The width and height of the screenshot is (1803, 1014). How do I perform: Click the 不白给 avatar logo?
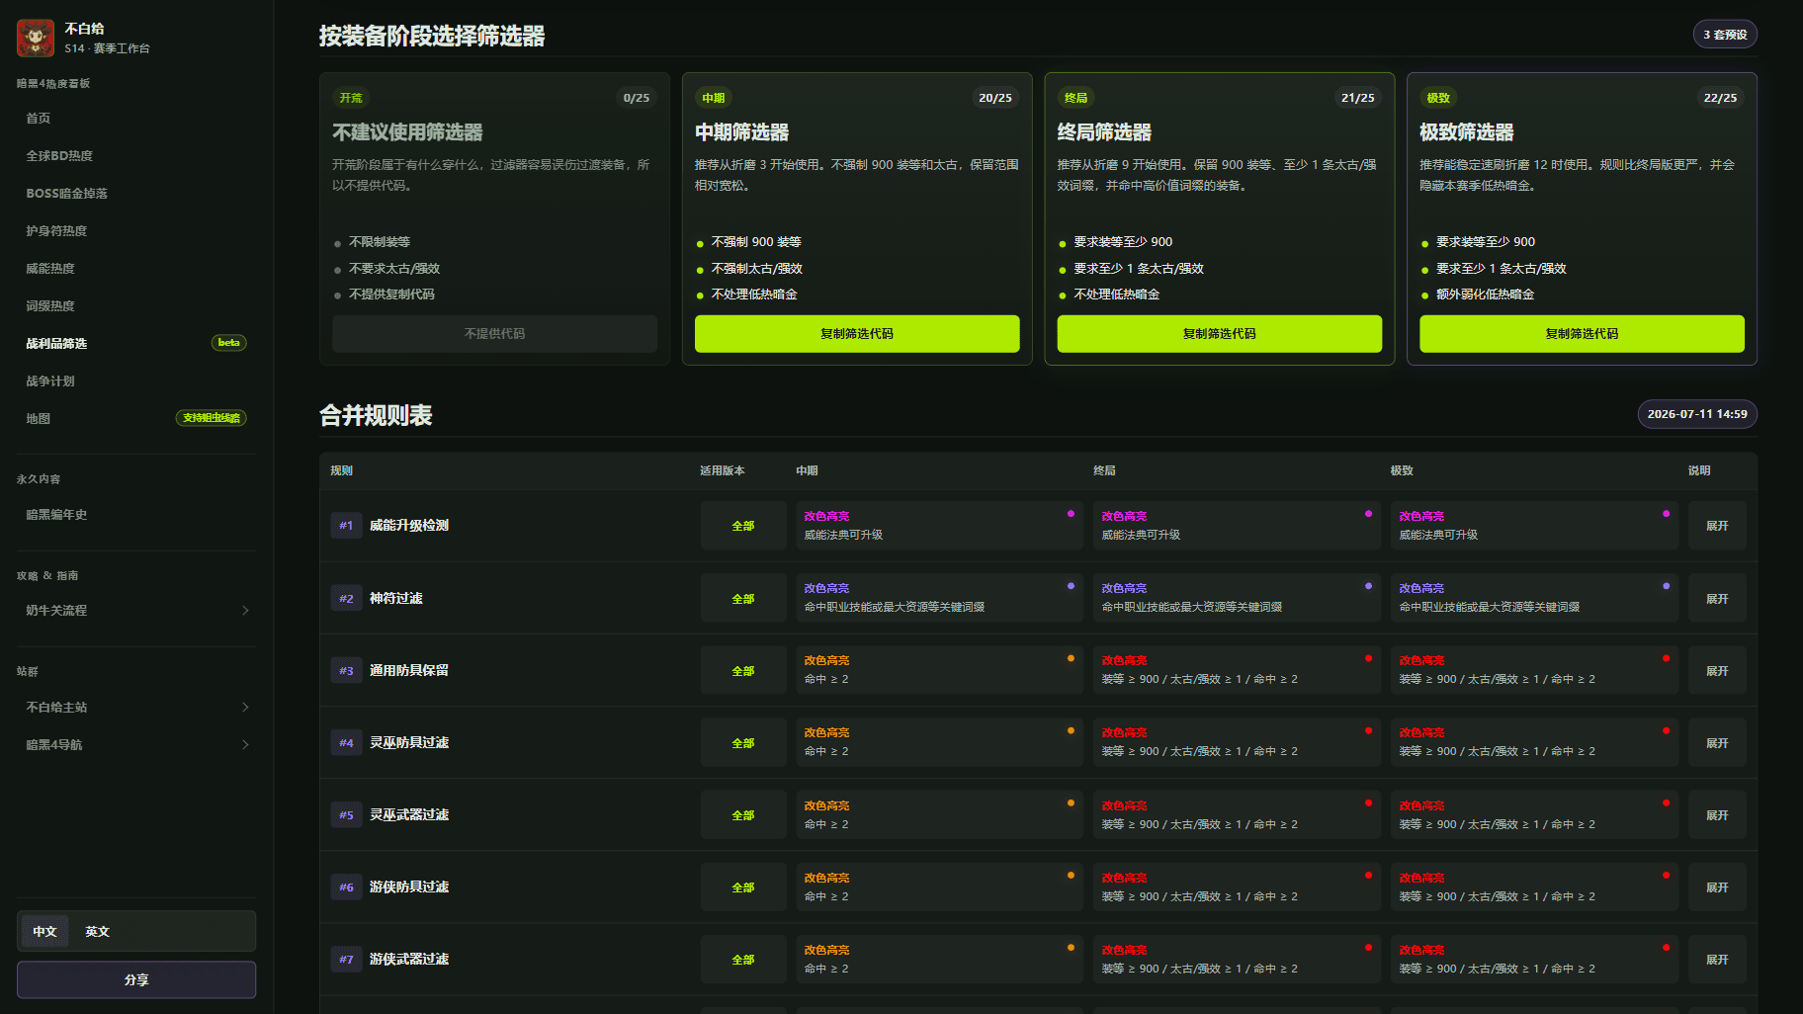tap(36, 38)
